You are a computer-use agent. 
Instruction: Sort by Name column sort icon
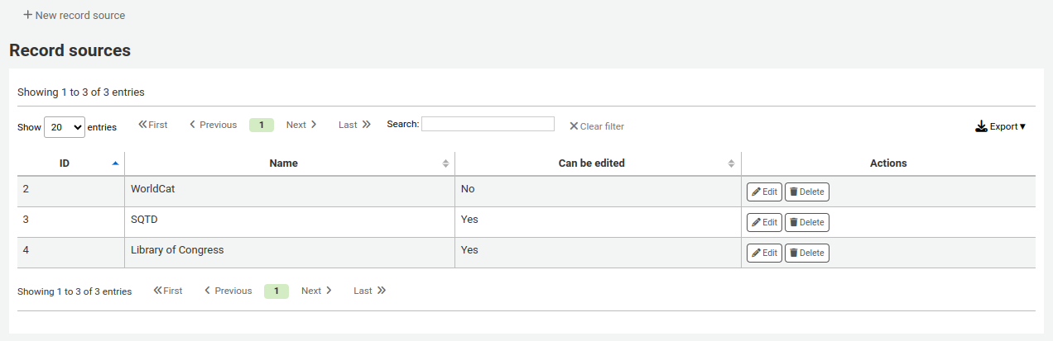[445, 163]
